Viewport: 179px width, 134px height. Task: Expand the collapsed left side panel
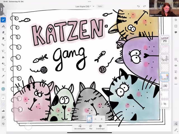pos(1,9)
